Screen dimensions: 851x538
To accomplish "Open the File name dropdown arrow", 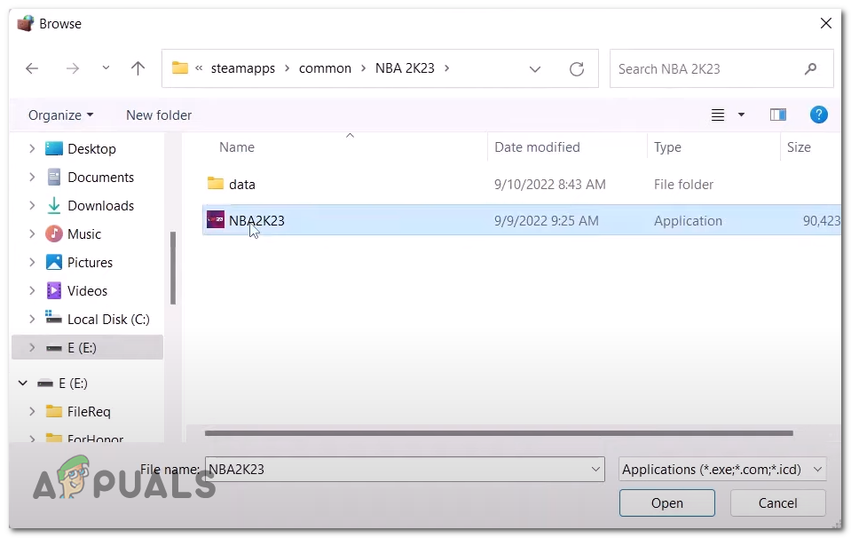I will pyautogui.click(x=595, y=469).
